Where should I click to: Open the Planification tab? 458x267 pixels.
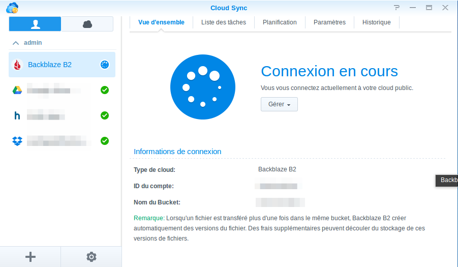coord(280,22)
